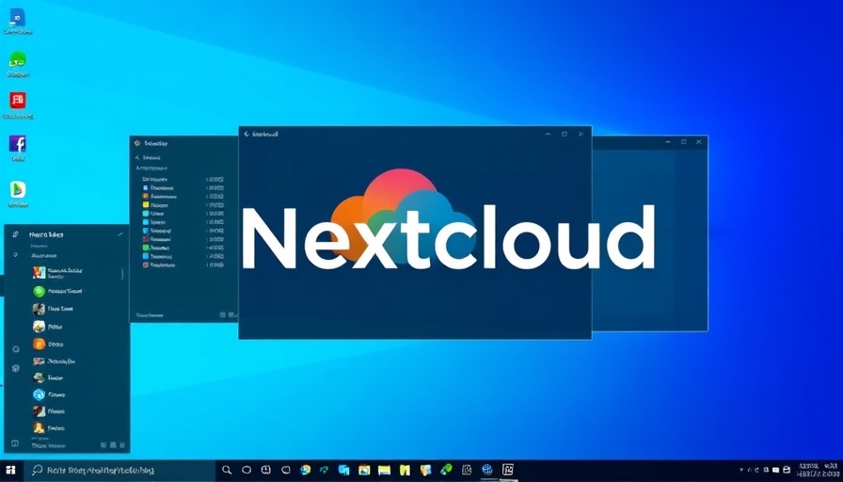This screenshot has height=482, width=843.
Task: Open the Cortana circle icon on taskbar
Action: (247, 470)
